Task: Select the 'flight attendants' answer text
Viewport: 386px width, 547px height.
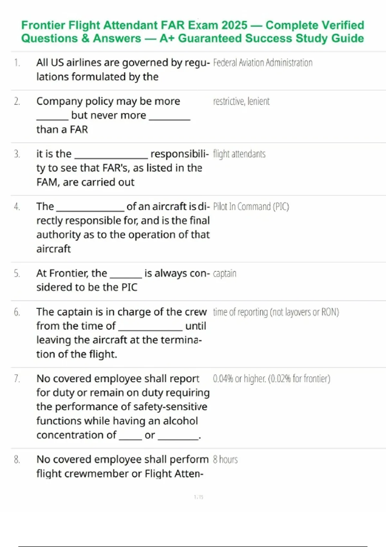Action: click(x=239, y=154)
